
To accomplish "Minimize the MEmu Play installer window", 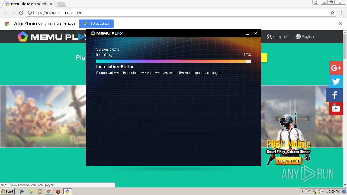I will click(247, 34).
